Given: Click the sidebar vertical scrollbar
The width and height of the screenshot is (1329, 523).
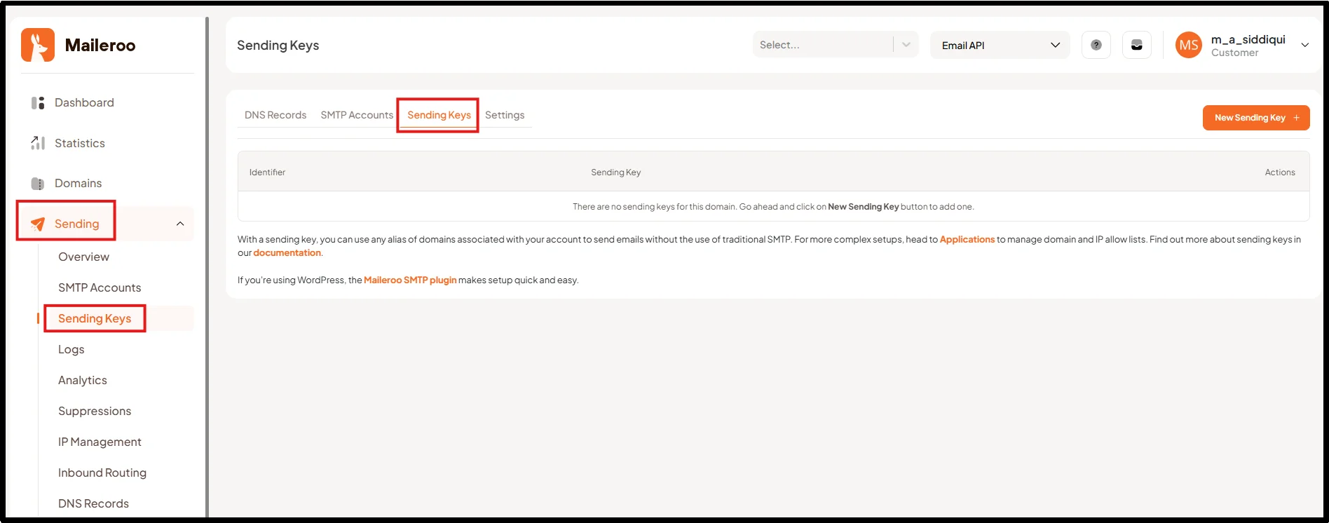Looking at the screenshot, I should click(x=207, y=266).
